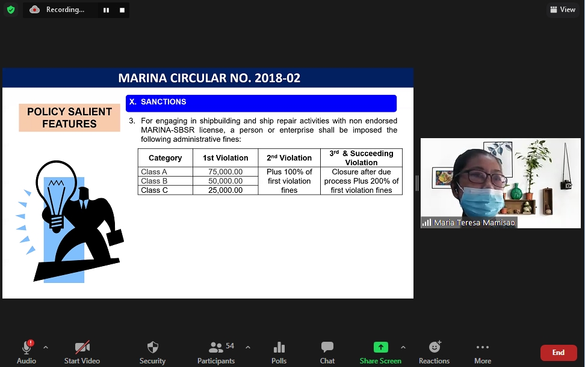Click the divider handle between slide and video
Image resolution: width=585 pixels, height=367 pixels.
(x=417, y=183)
